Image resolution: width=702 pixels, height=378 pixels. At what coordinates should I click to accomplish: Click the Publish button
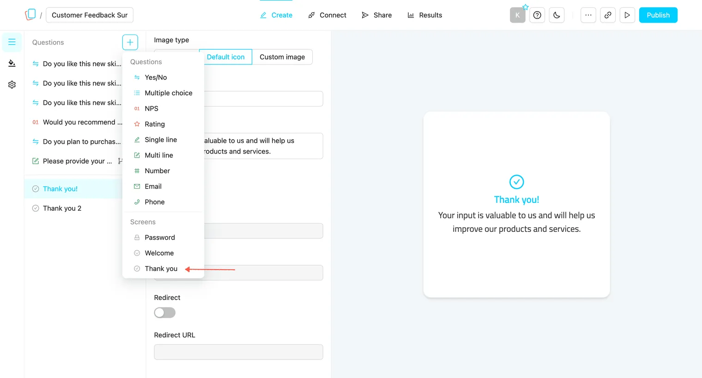pos(658,15)
